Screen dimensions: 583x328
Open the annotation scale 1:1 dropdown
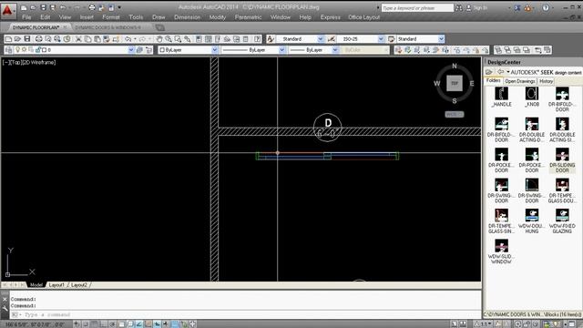tap(484, 324)
